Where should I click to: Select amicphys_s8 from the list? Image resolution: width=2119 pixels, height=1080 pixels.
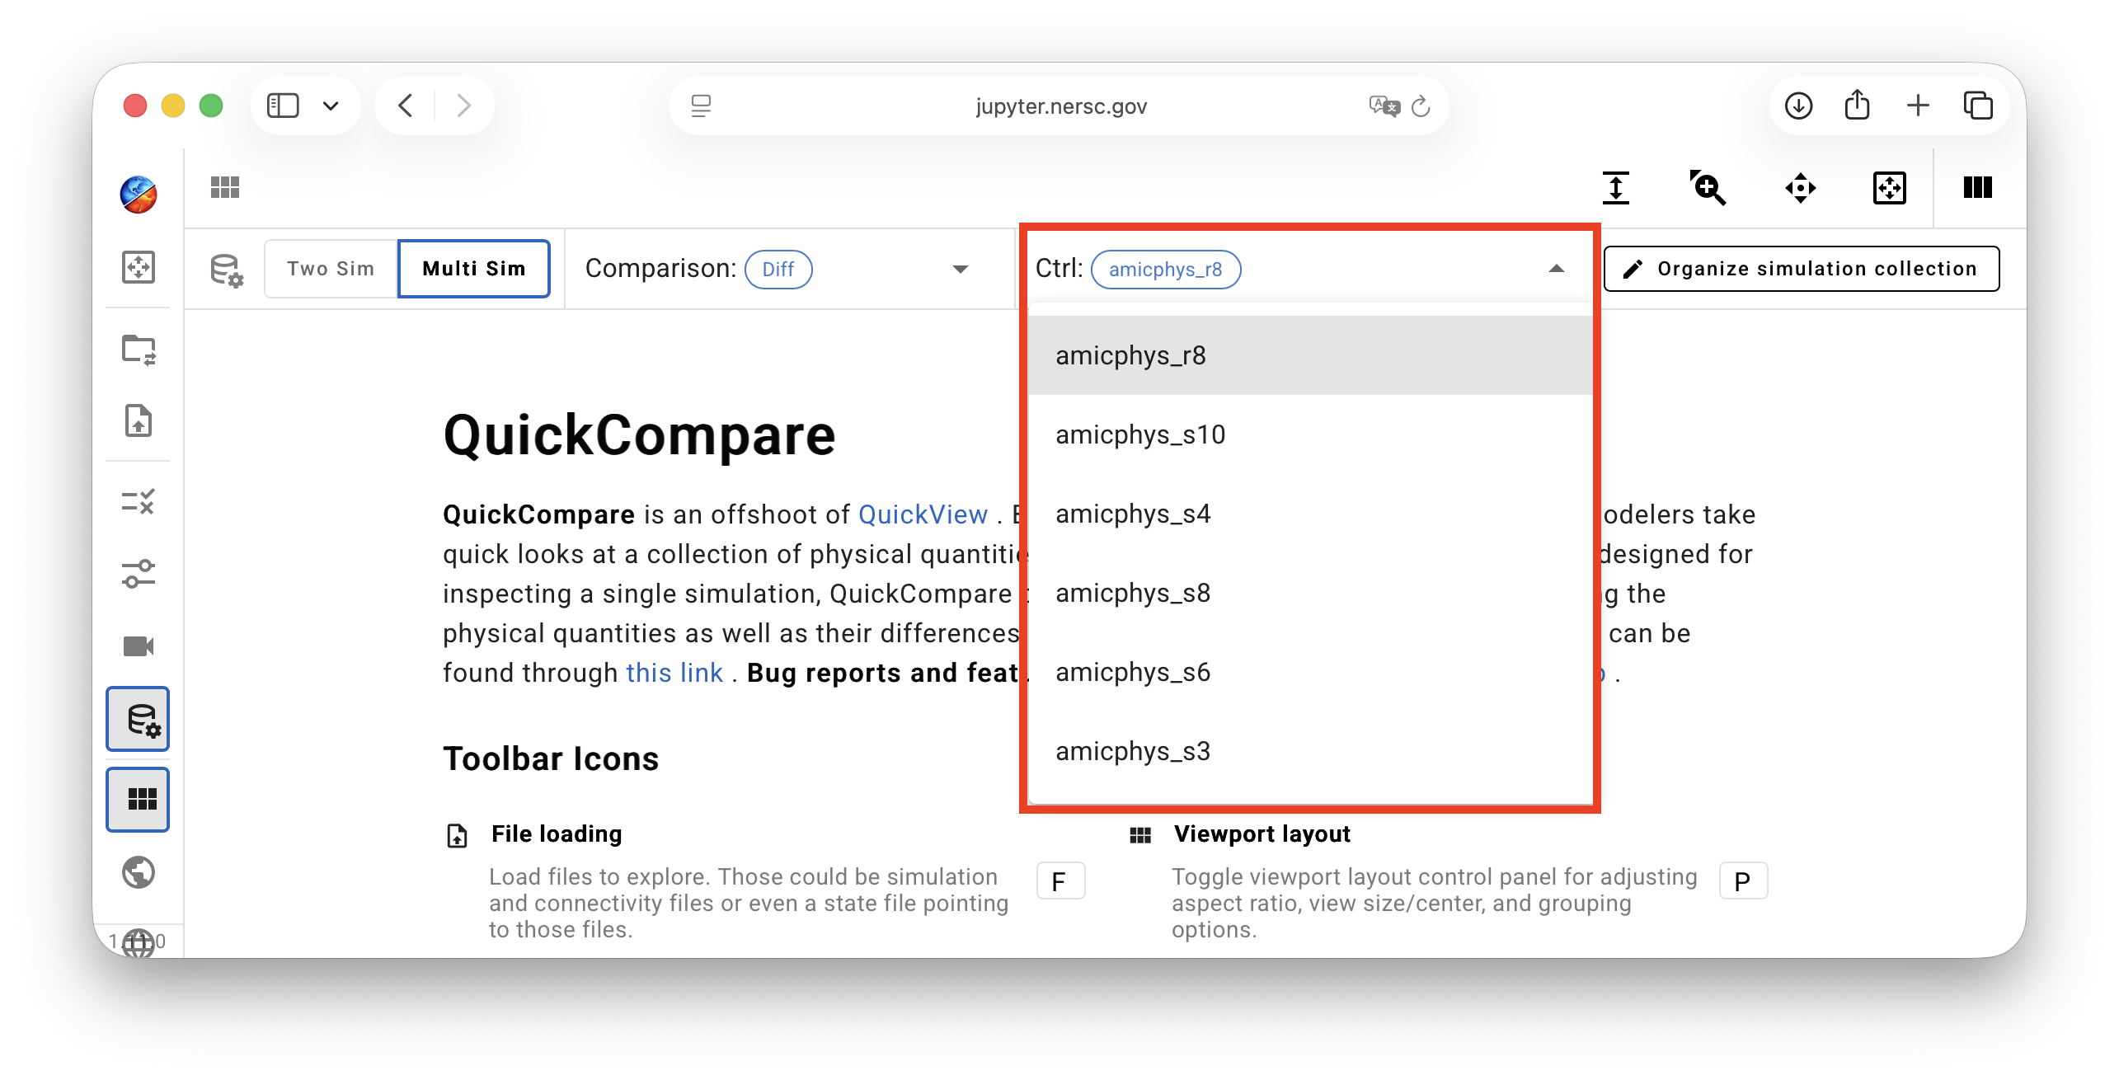coord(1311,593)
